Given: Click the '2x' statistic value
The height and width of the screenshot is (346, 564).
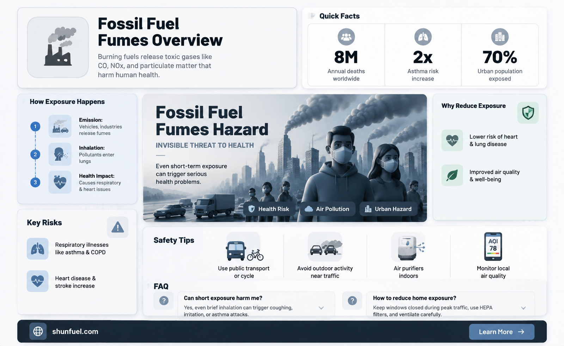Looking at the screenshot, I should click(x=423, y=57).
